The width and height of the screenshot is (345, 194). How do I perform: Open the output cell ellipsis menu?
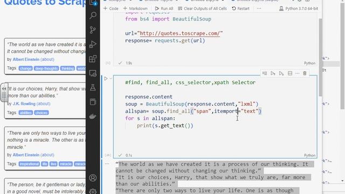tap(107, 164)
